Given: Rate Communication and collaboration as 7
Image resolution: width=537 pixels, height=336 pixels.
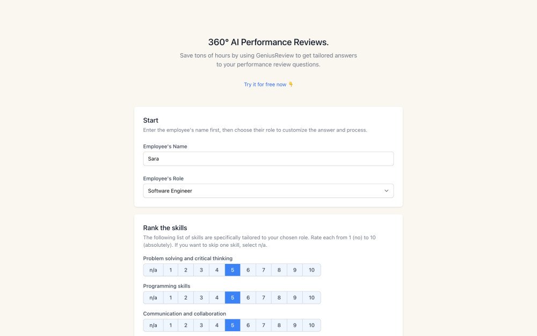Looking at the screenshot, I should pyautogui.click(x=264, y=325).
